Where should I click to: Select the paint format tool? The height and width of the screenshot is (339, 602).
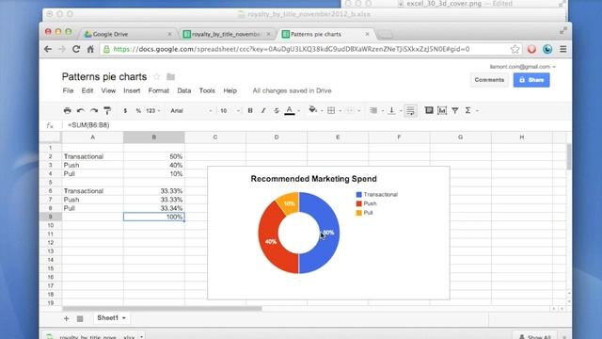coord(107,111)
